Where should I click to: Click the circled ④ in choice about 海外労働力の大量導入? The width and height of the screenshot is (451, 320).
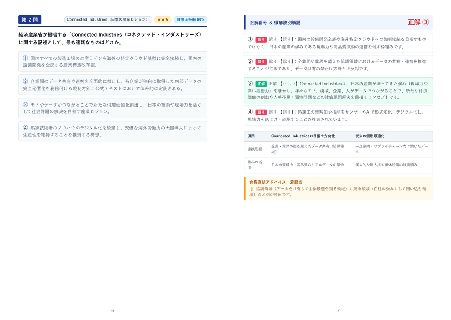tap(26, 128)
